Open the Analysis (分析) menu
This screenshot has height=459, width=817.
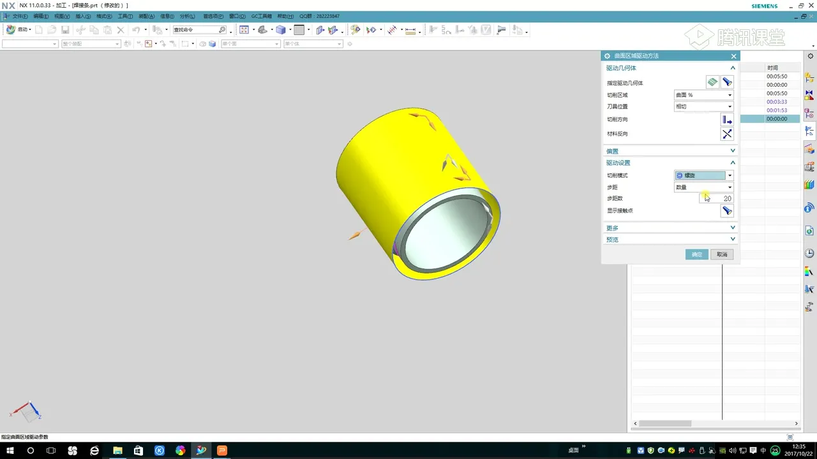188,16
